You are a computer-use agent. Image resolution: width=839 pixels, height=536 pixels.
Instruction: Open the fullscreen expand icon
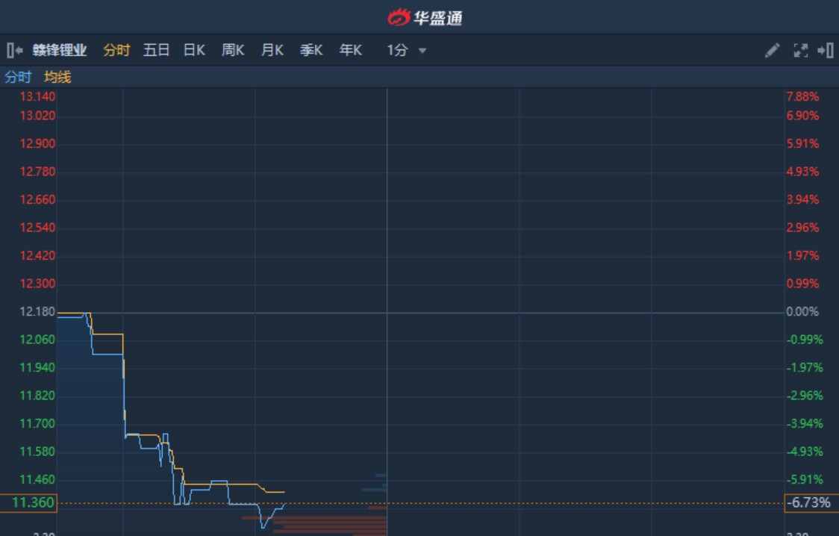[800, 50]
